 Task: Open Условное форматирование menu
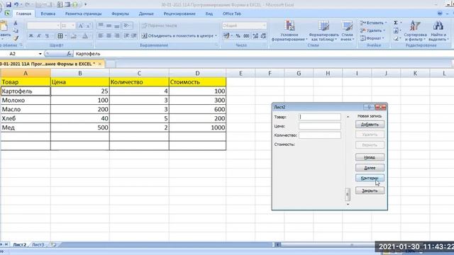289,30
